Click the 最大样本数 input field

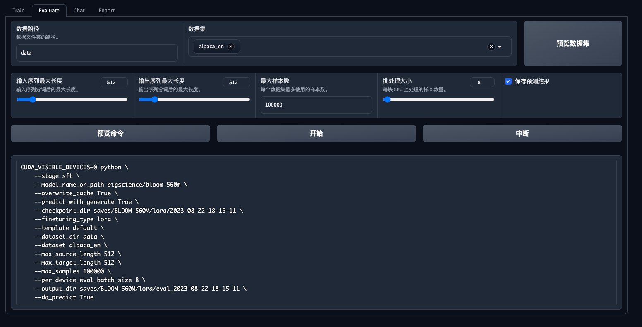click(x=316, y=105)
